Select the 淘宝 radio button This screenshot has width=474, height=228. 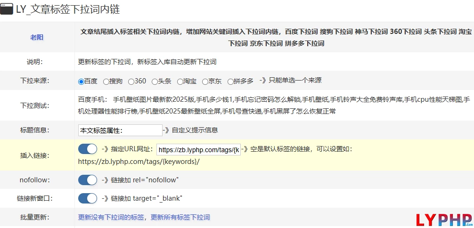point(180,81)
